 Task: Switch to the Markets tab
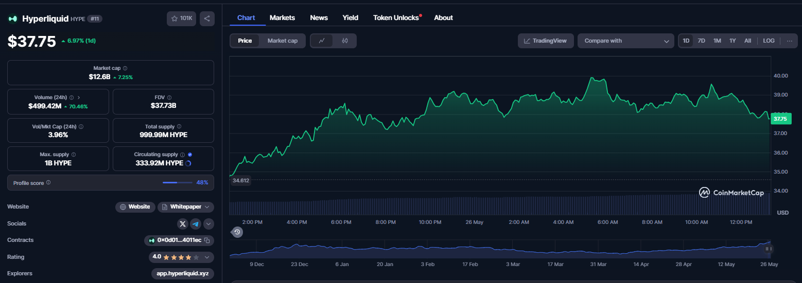(282, 17)
